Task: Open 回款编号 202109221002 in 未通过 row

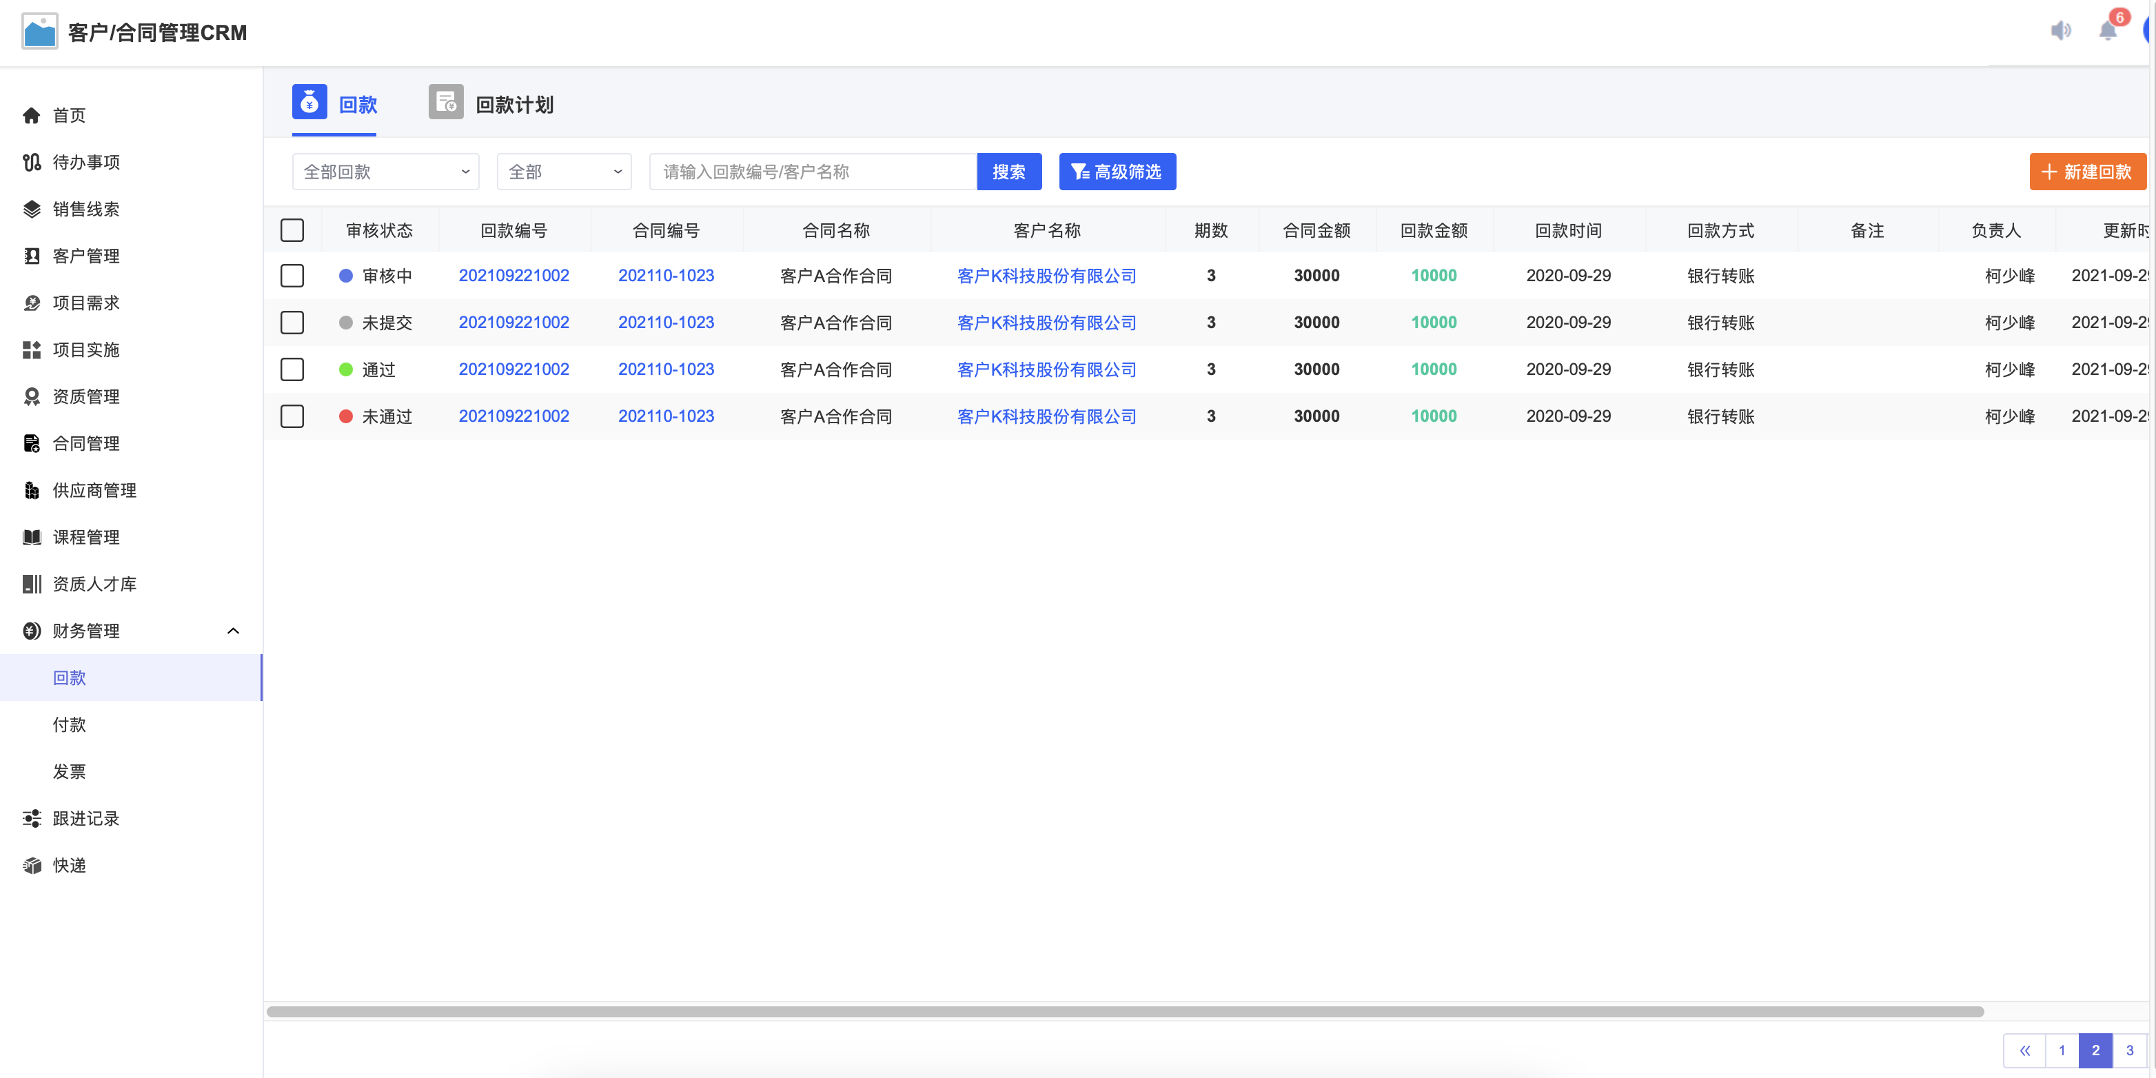Action: (514, 416)
